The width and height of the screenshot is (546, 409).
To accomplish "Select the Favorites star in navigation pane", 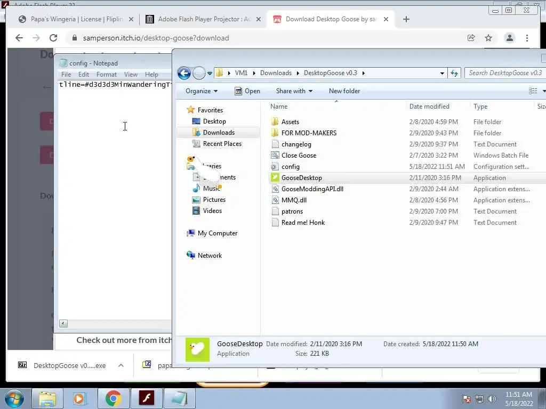I will pos(190,110).
